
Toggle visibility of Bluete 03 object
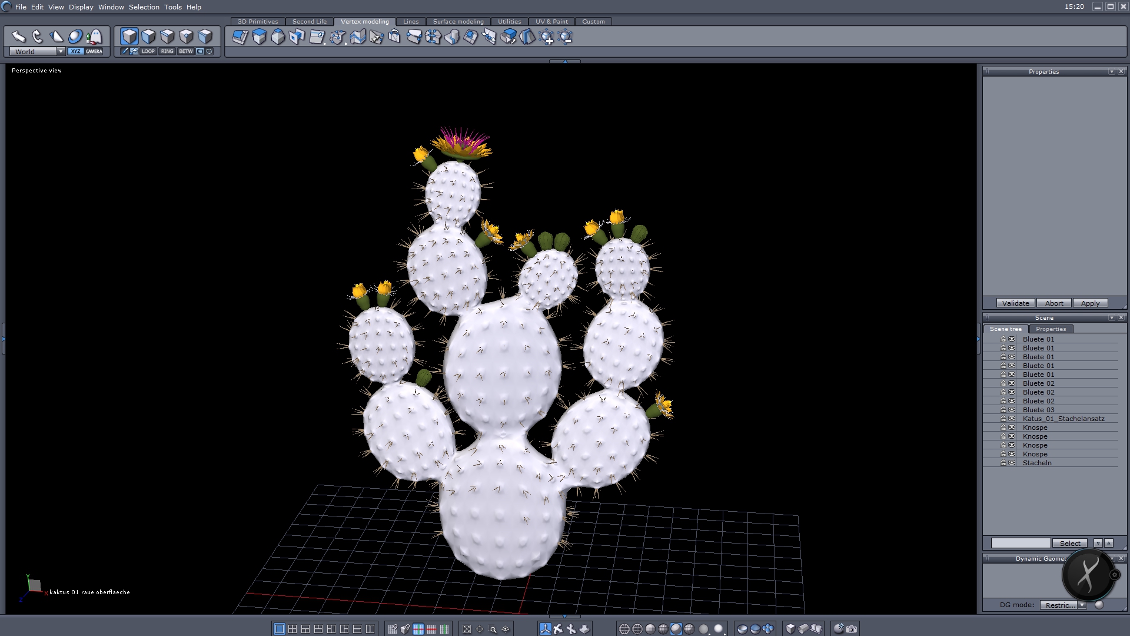click(x=1012, y=410)
